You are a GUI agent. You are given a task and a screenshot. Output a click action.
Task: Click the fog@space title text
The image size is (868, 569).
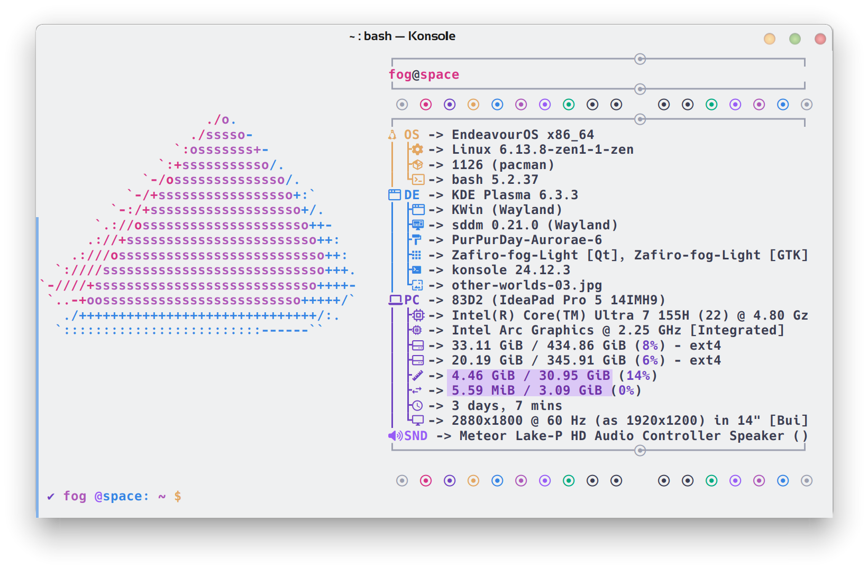[424, 74]
